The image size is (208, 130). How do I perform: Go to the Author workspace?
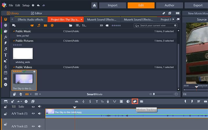coord(169,5)
